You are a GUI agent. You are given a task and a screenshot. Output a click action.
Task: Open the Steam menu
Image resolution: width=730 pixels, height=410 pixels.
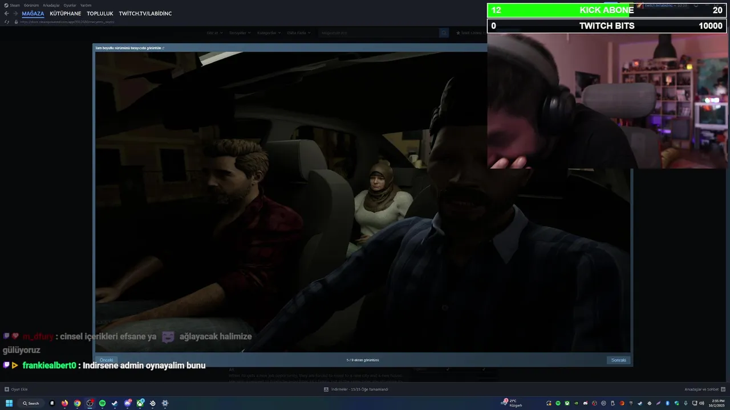point(13,5)
